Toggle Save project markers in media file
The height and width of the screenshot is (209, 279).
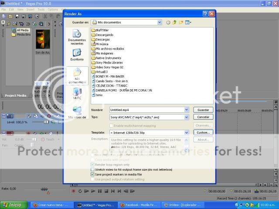point(92,174)
